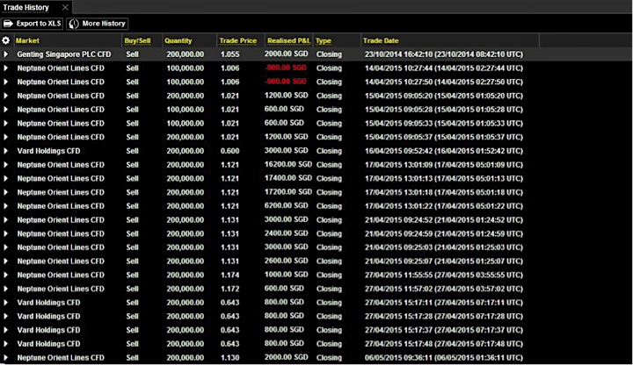Sort by the Type column header
Viewport: 633px width, 365px height.
(323, 40)
